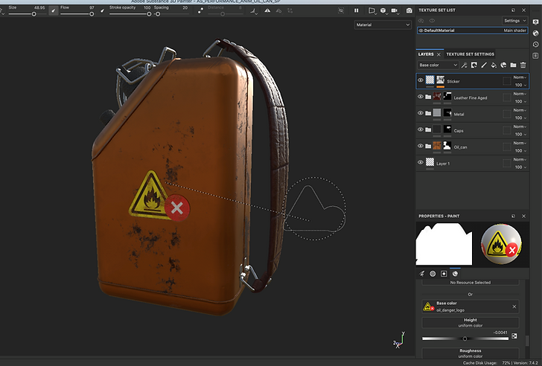
Task: Add a paint layer with brush icon
Action: coord(484,65)
